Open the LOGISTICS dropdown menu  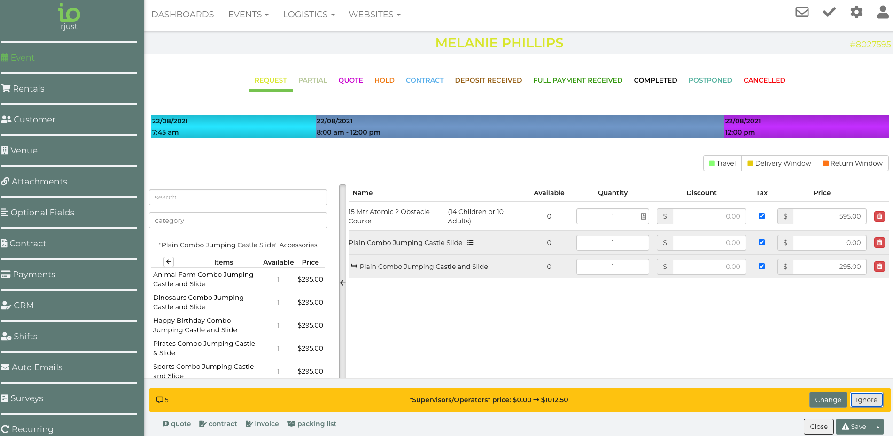309,15
